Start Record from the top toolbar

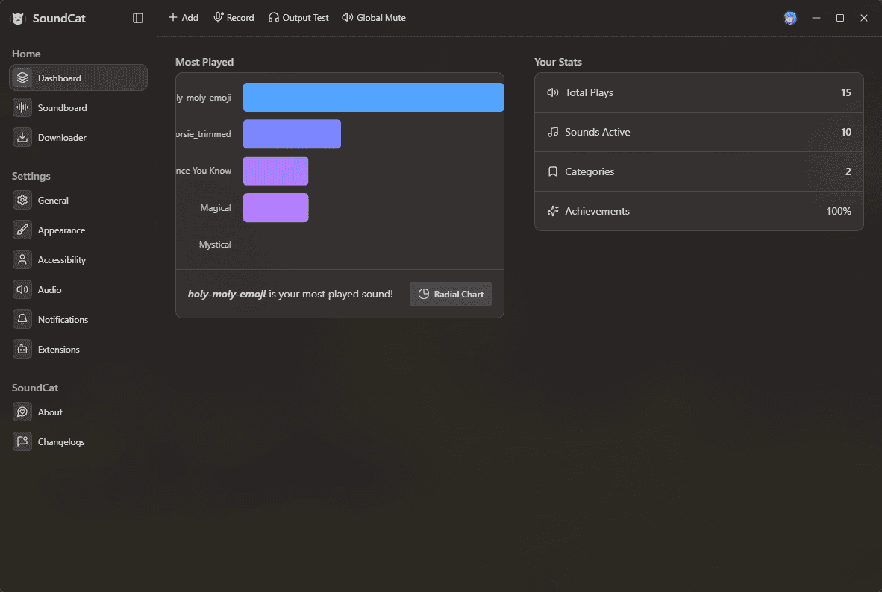[234, 18]
